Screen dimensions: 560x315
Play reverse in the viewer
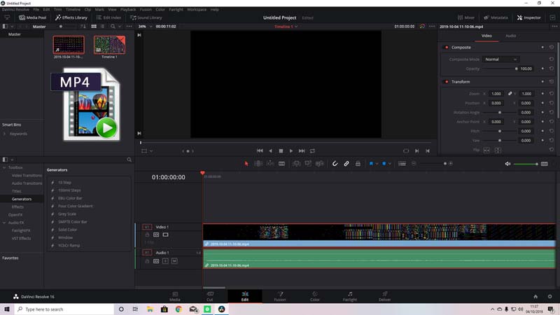(270, 151)
